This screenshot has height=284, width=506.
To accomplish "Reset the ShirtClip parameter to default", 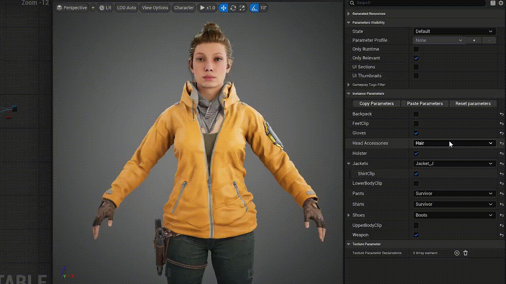I will tap(502, 174).
